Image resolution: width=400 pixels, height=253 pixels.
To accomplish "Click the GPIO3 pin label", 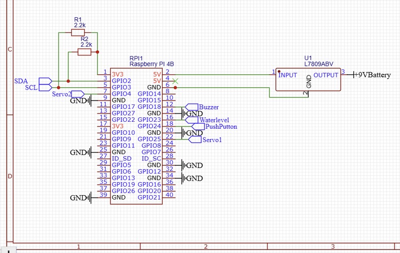I will pyautogui.click(x=122, y=87).
